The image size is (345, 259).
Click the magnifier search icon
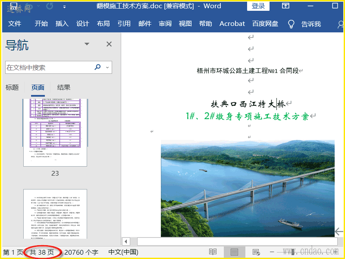pyautogui.click(x=97, y=67)
